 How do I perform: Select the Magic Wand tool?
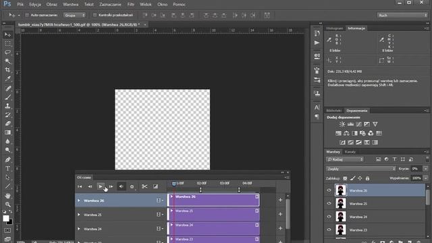click(x=7, y=61)
